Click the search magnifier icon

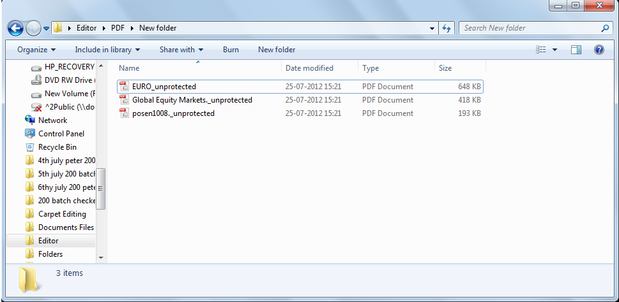(x=605, y=28)
